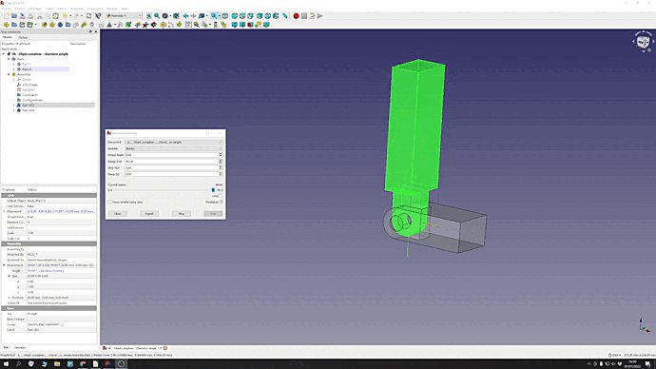Cut selection with the scissors icon

(x=40, y=16)
